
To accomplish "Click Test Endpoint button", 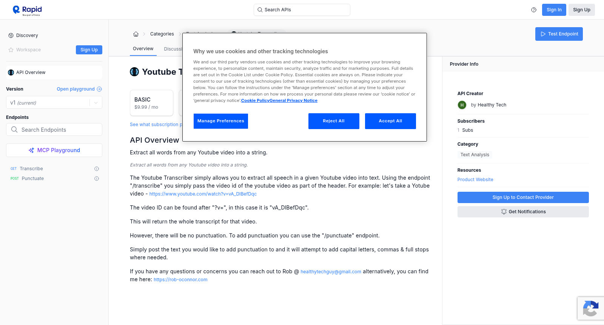I will point(559,34).
